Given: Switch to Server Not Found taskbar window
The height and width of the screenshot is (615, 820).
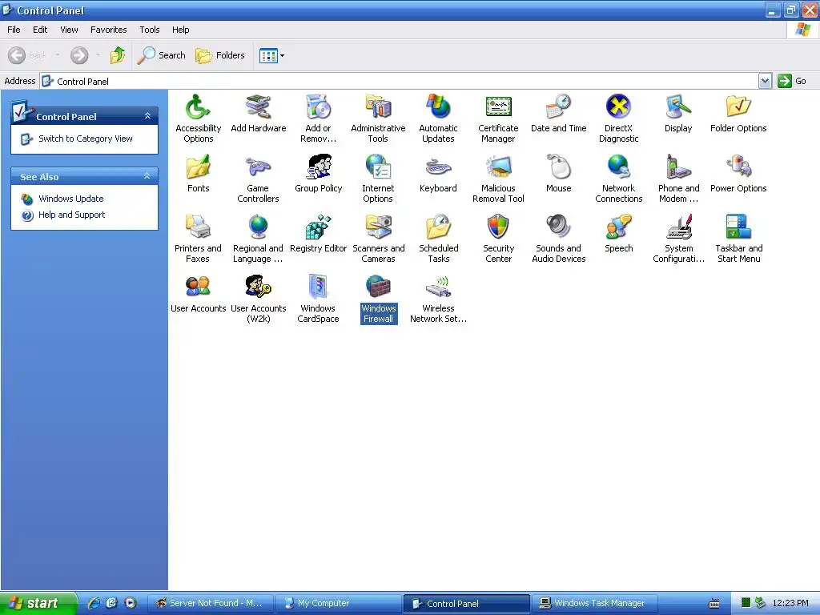Looking at the screenshot, I should pos(211,604).
